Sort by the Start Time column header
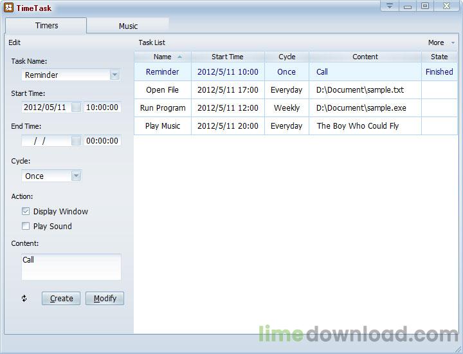The height and width of the screenshot is (354, 463). pos(228,57)
